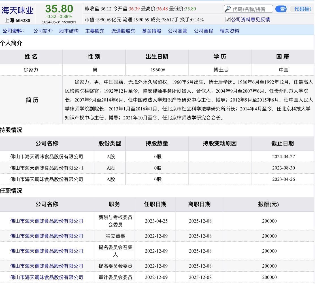Screen dimensions: 315x284
Task: Click company link in 提名委员会委员 row
Action: point(47,266)
